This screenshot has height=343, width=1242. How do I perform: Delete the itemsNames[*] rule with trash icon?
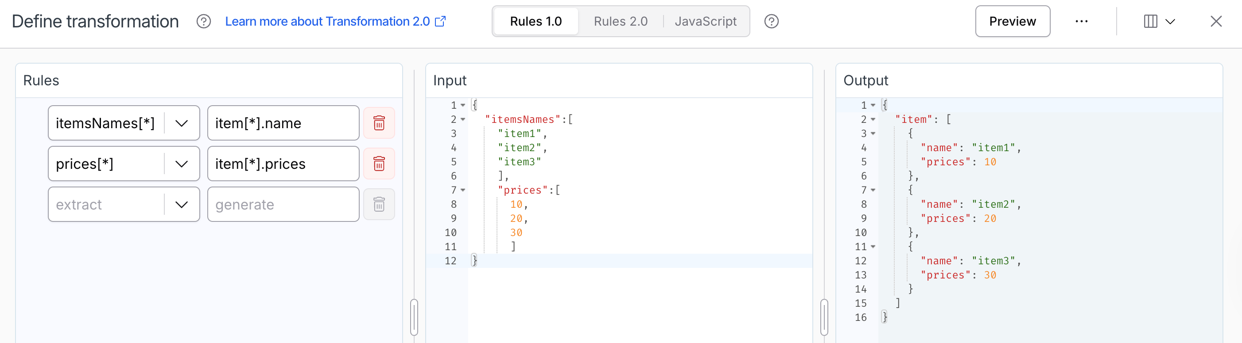(379, 123)
